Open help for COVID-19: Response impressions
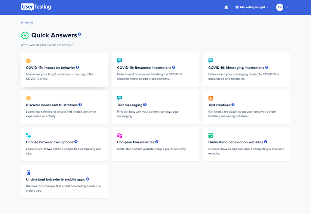 pos(174,67)
